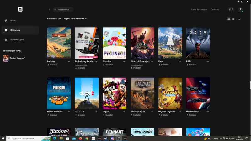The image size is (251, 141).
Task: Install Rage 2
Action: coord(108,115)
